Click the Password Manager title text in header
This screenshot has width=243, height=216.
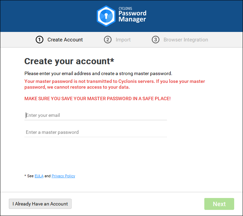132,16
